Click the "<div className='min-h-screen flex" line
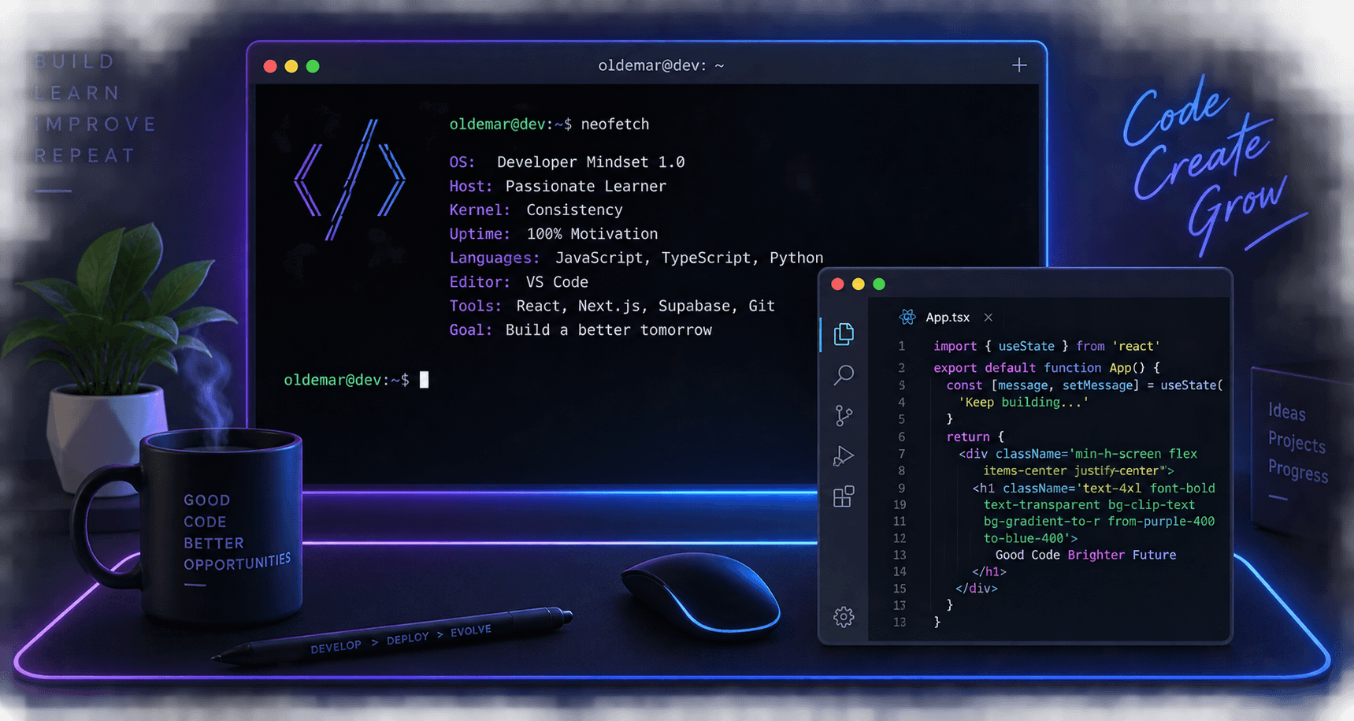1354x721 pixels. click(1078, 454)
